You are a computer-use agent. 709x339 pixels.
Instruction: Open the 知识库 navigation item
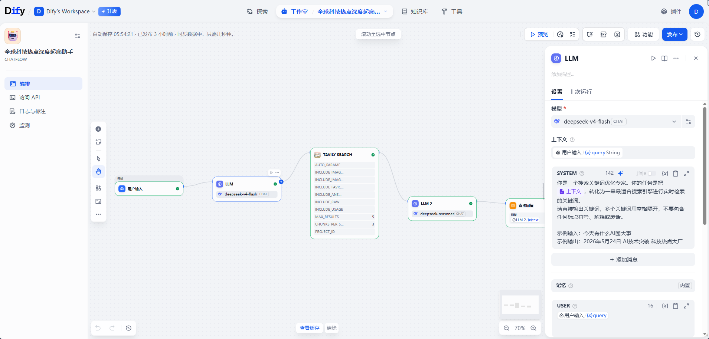[x=415, y=11]
